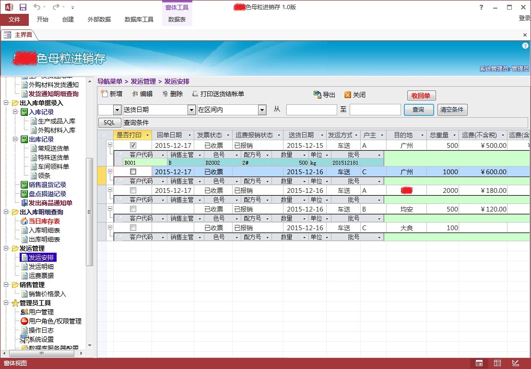The width and height of the screenshot is (531, 369).
Task: Collapse the 出入库明细查询 tree node
Action: click(6, 212)
